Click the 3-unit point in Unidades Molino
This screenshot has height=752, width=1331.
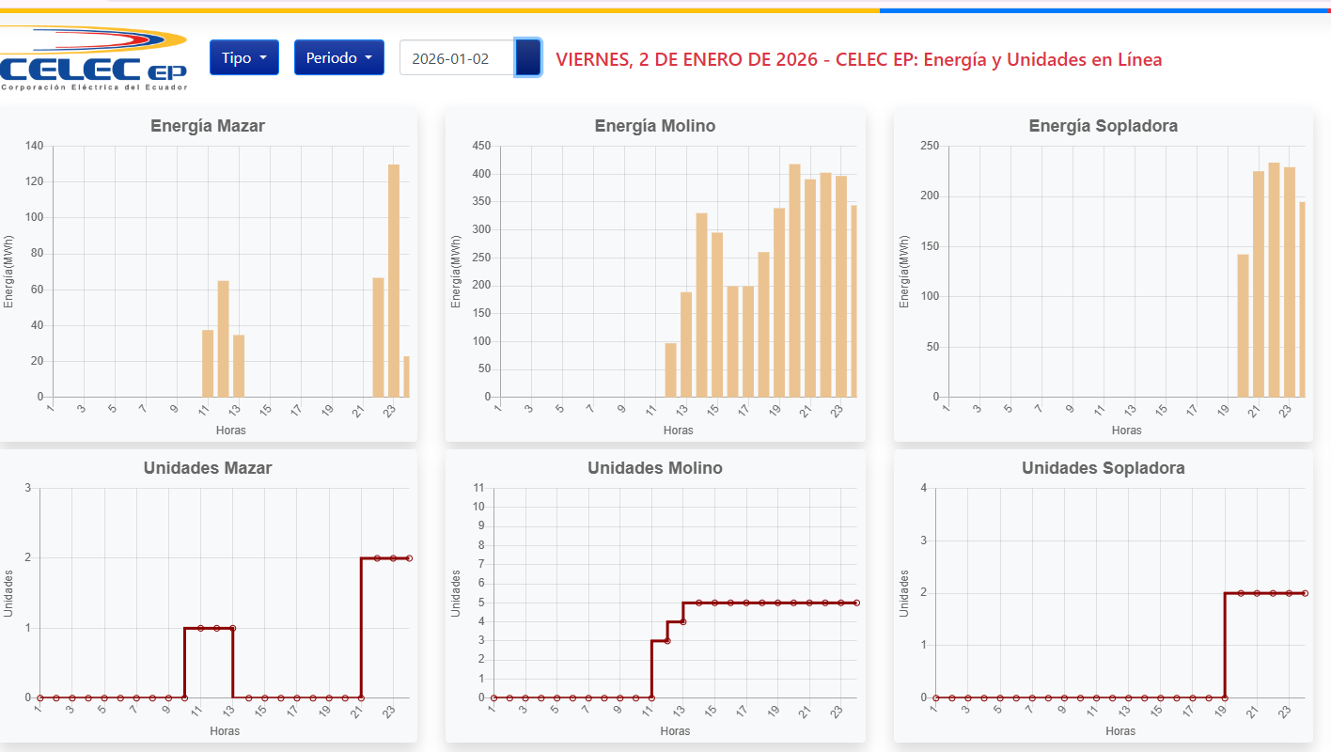pyautogui.click(x=667, y=640)
